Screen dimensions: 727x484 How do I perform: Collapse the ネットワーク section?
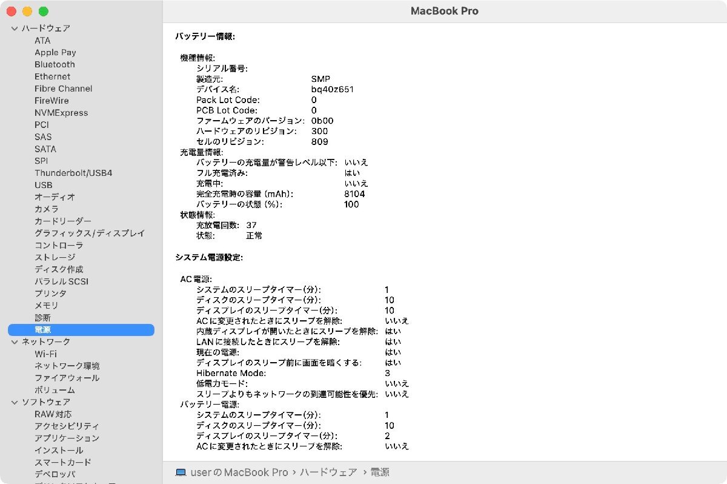pyautogui.click(x=13, y=341)
